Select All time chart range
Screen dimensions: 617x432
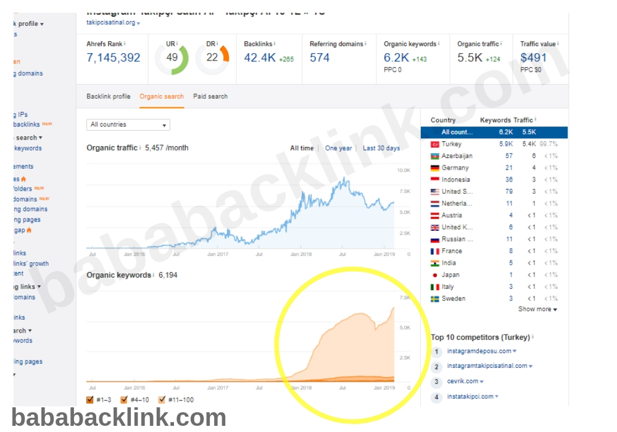(302, 148)
